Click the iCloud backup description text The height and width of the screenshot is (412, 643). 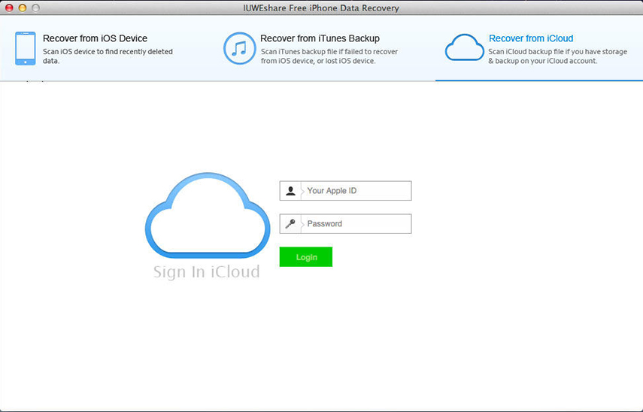coord(558,56)
